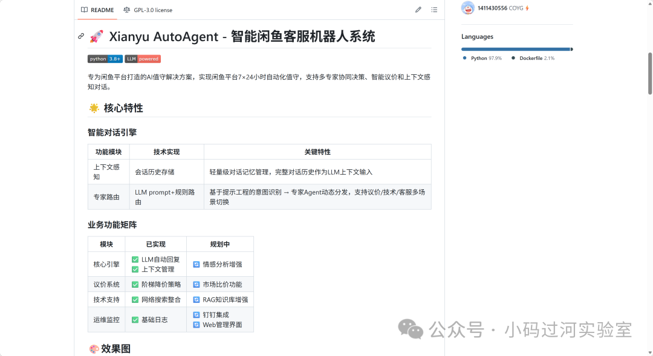Click the 效果图 heading
653x356 pixels.
115,349
